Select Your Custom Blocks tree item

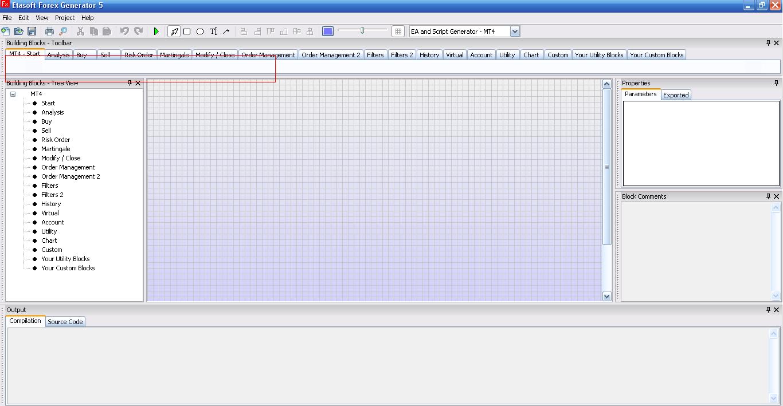point(68,268)
